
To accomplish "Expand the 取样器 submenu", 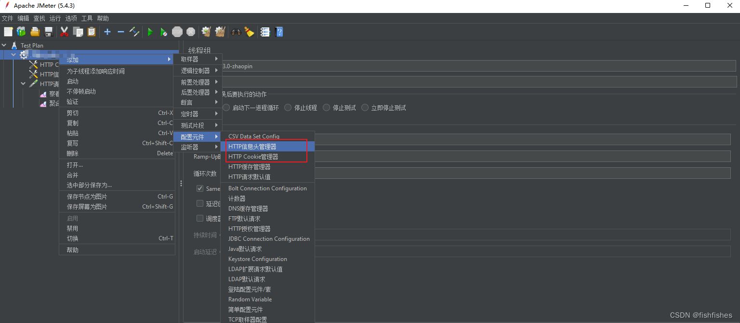I will pyautogui.click(x=198, y=59).
